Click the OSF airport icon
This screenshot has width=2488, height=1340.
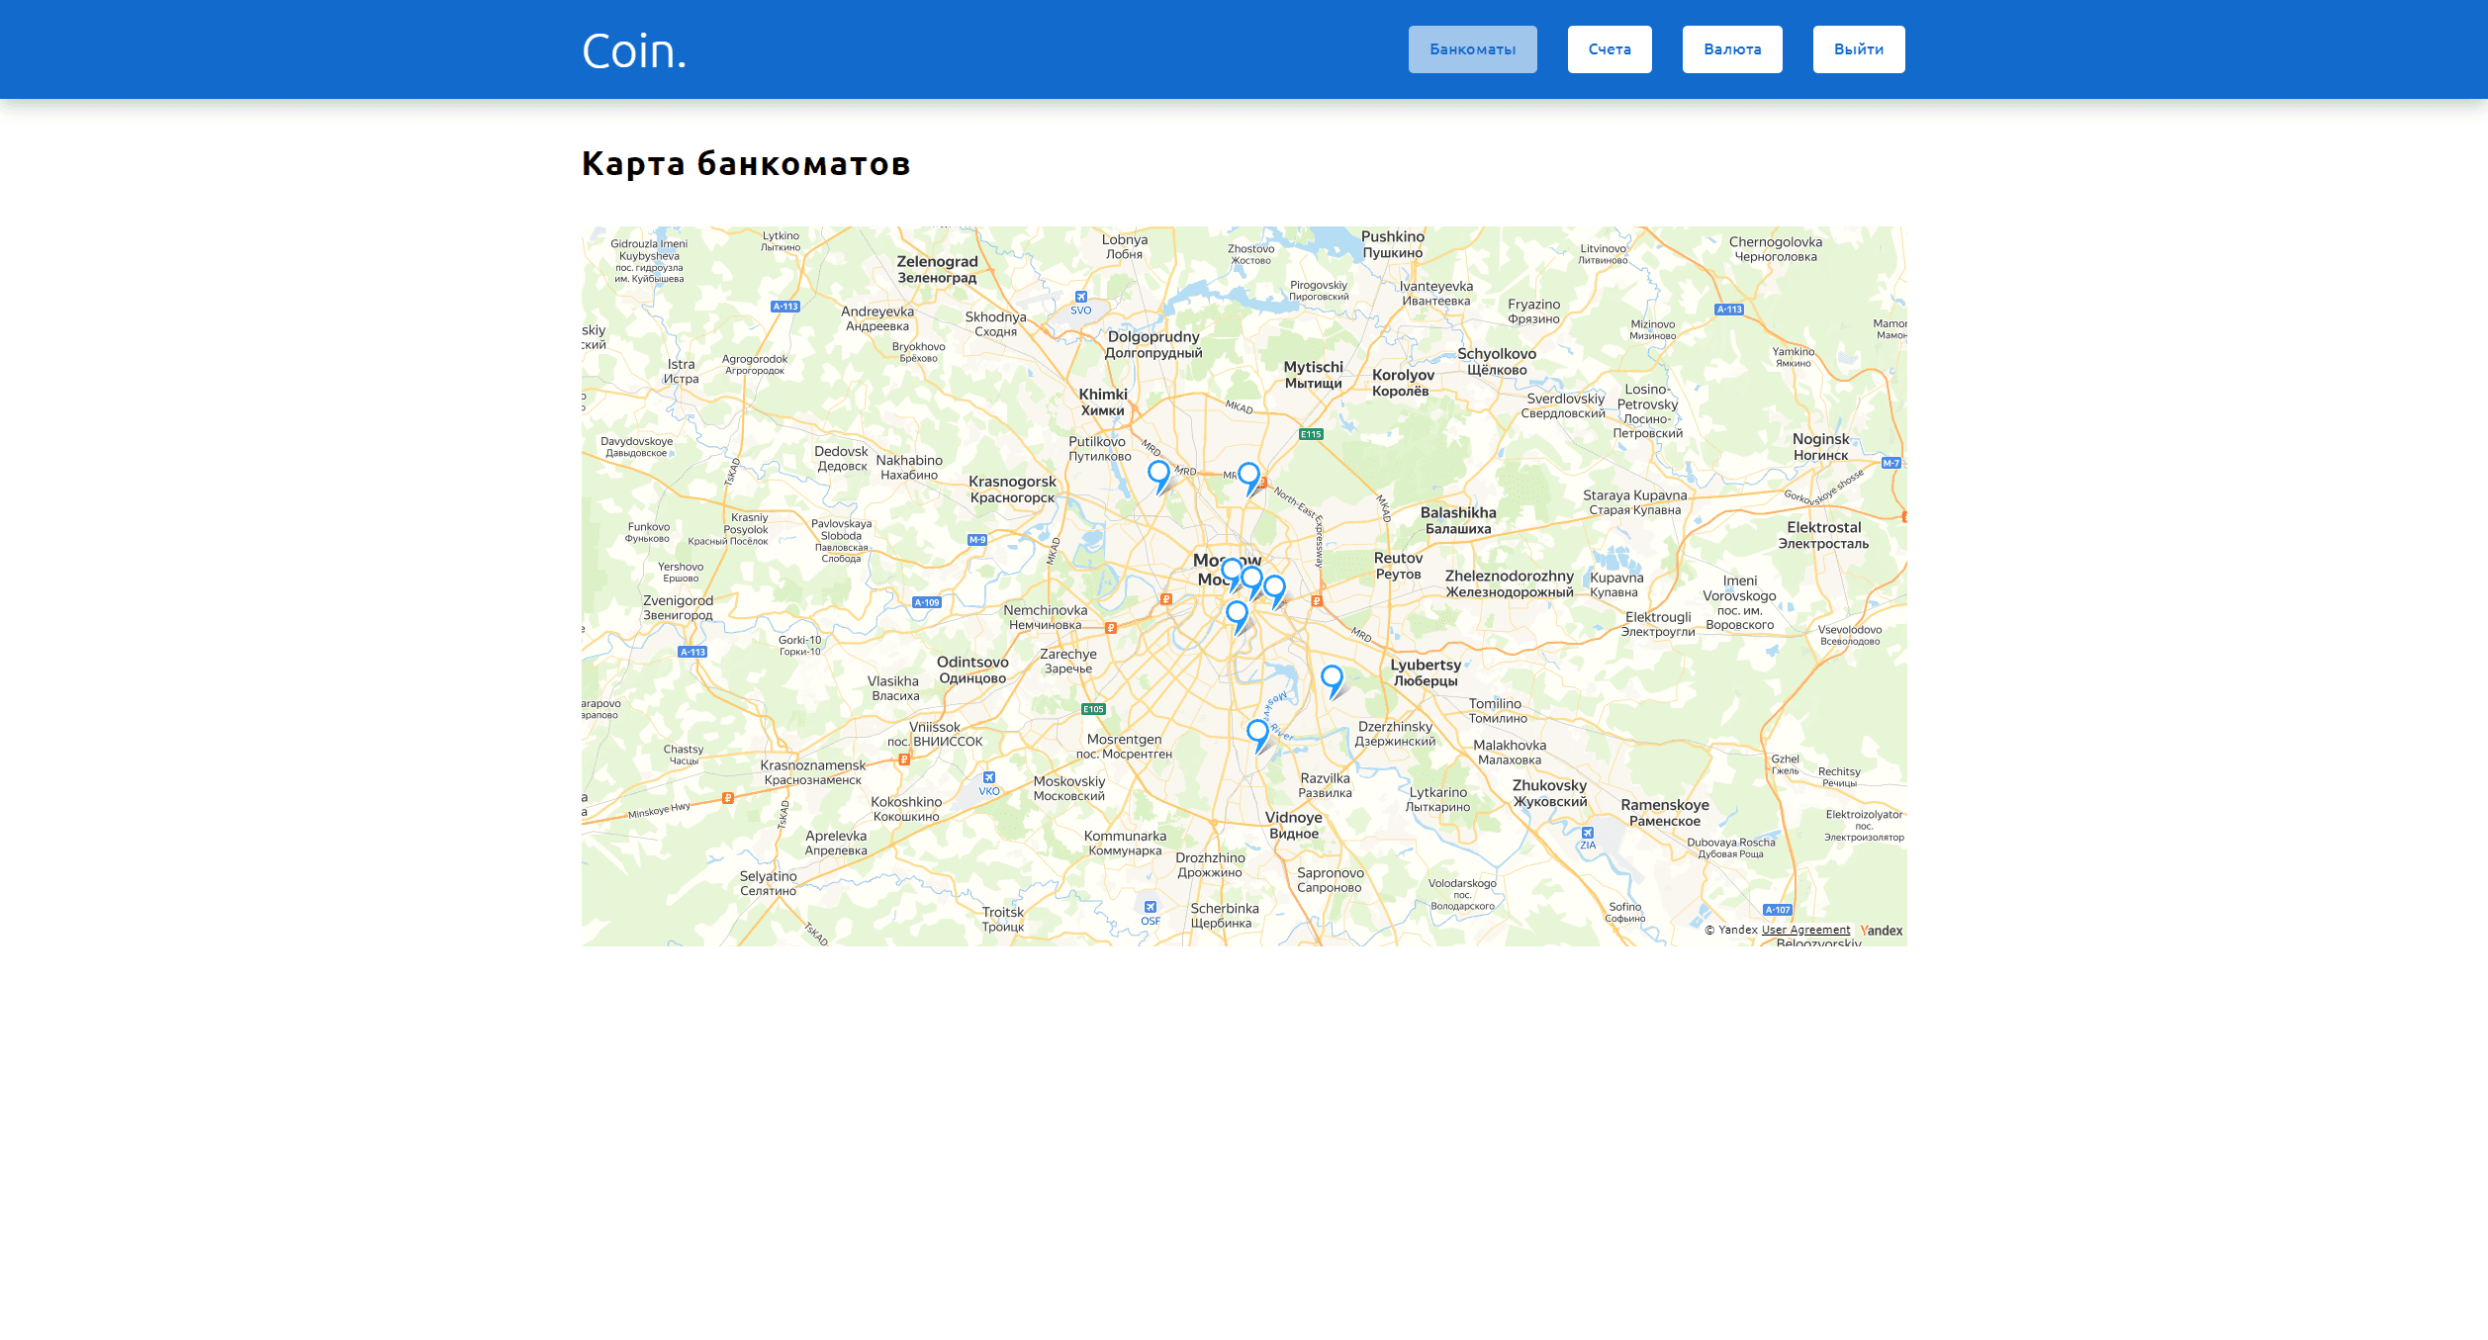[x=1151, y=907]
